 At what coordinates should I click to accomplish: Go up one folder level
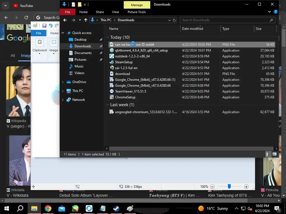point(86,20)
